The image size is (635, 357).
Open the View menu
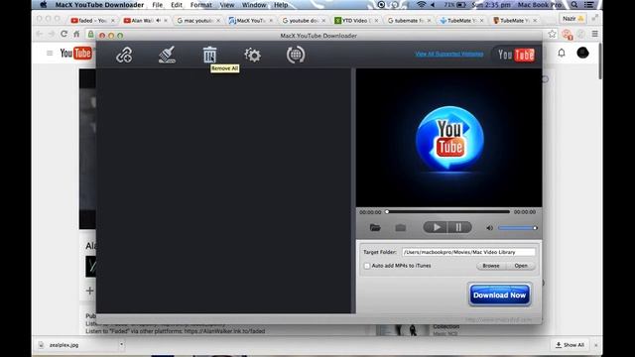click(x=227, y=5)
